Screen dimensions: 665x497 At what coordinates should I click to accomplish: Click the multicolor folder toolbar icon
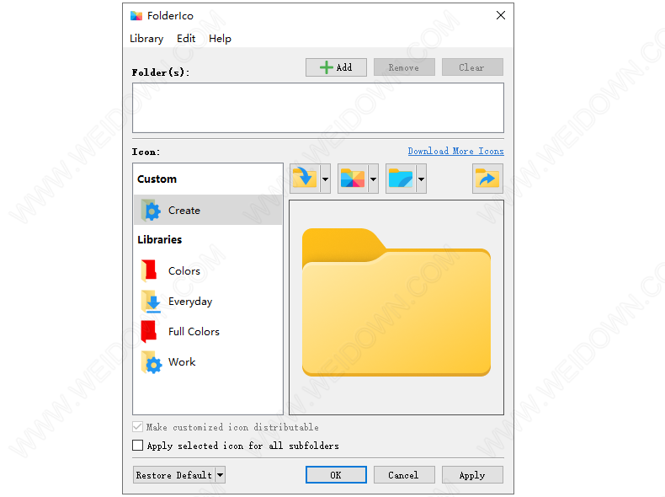point(353,179)
